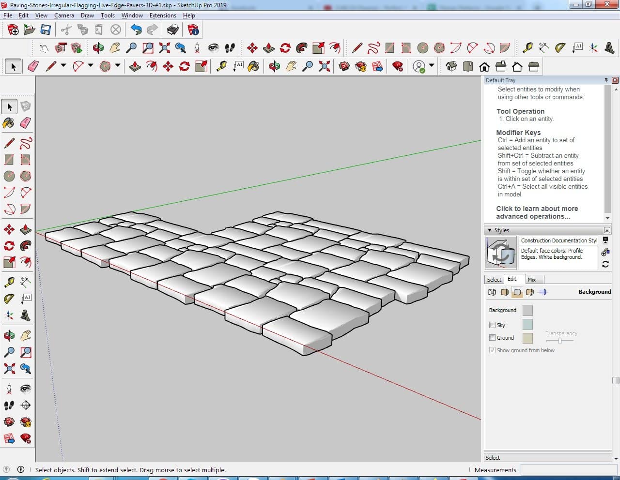Switch to the Mix tab

click(532, 280)
